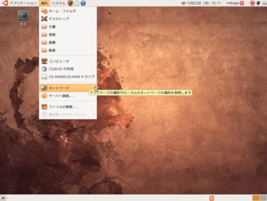The width and height of the screenshot is (267, 201).
Task: Choose デスクトップ in the places menu
Action: [x=68, y=19]
